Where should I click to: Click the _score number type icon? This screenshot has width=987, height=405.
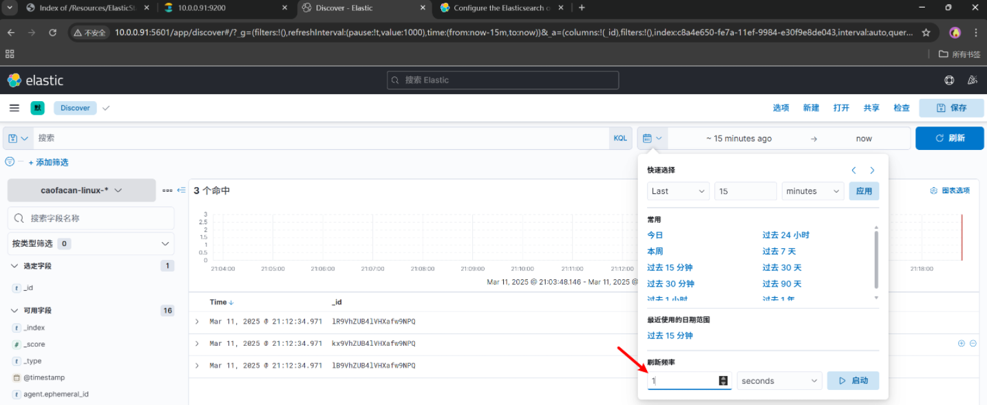click(x=17, y=344)
